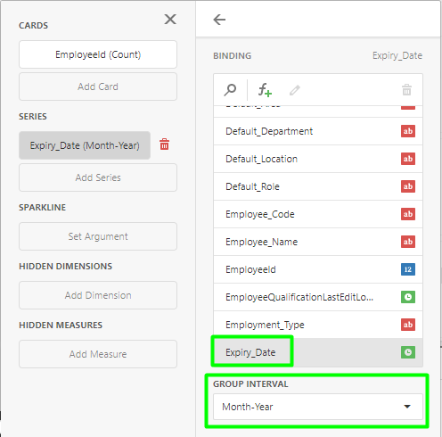Select the Default_Department field
442x437 pixels.
pos(318,131)
